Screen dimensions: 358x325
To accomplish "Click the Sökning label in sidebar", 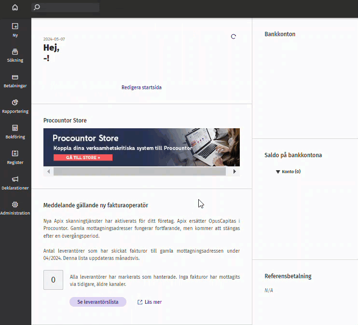I will point(15,60).
